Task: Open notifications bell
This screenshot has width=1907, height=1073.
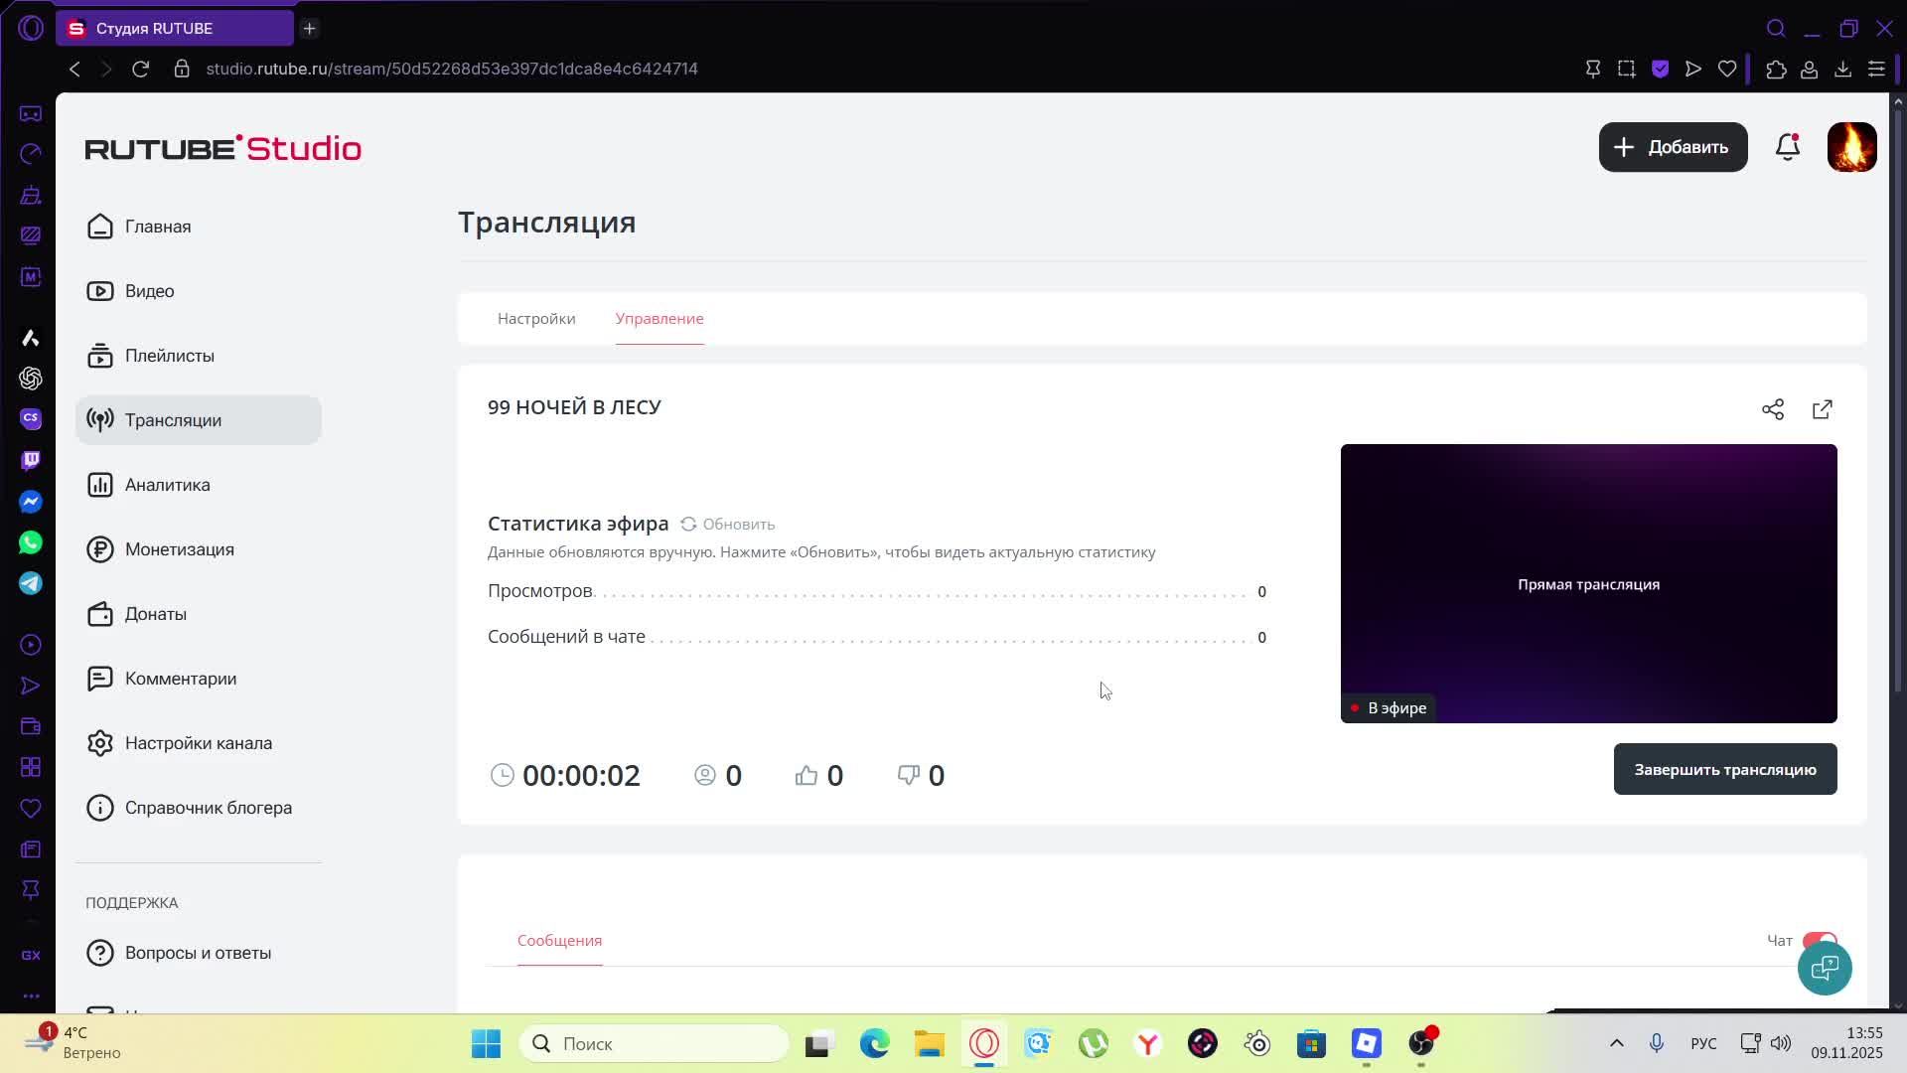Action: pyautogui.click(x=1788, y=147)
